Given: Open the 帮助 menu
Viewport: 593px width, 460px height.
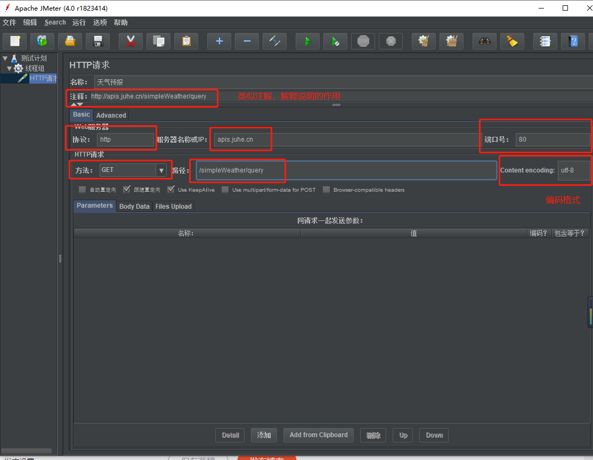Looking at the screenshot, I should point(120,22).
